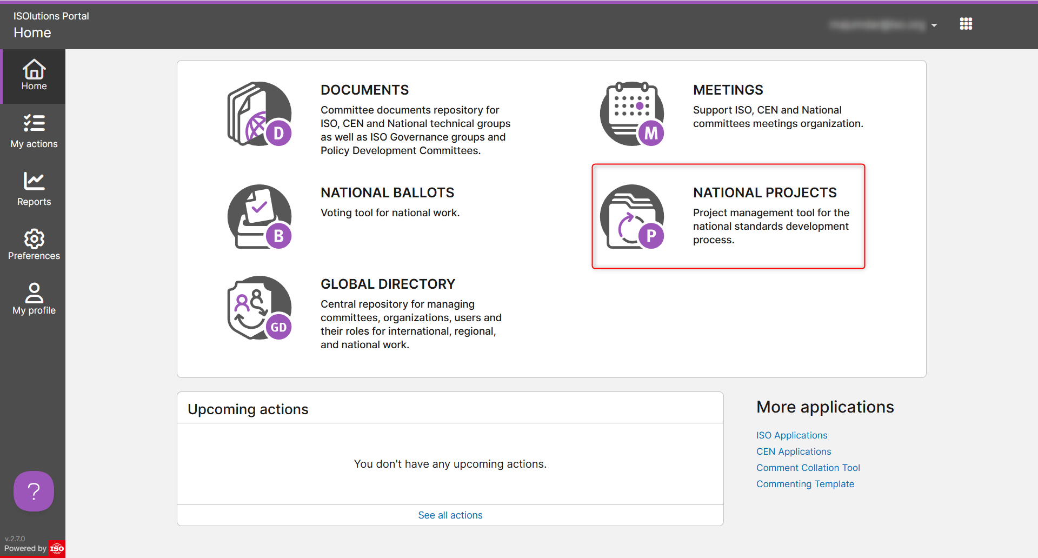Open the Preferences gear icon
Image resolution: width=1038 pixels, height=558 pixels.
coord(34,238)
